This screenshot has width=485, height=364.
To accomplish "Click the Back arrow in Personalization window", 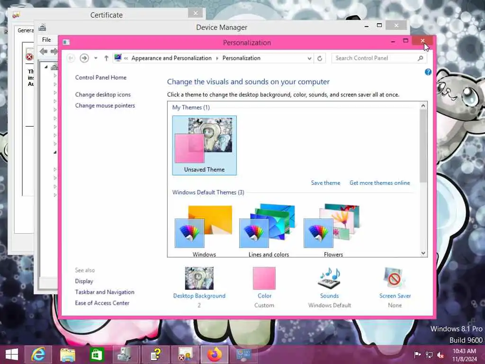I will [x=71, y=58].
